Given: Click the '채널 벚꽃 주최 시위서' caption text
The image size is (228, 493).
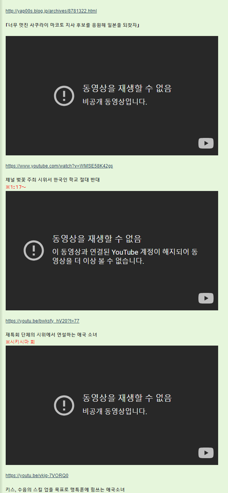Looking at the screenshot, I should click(52, 180).
